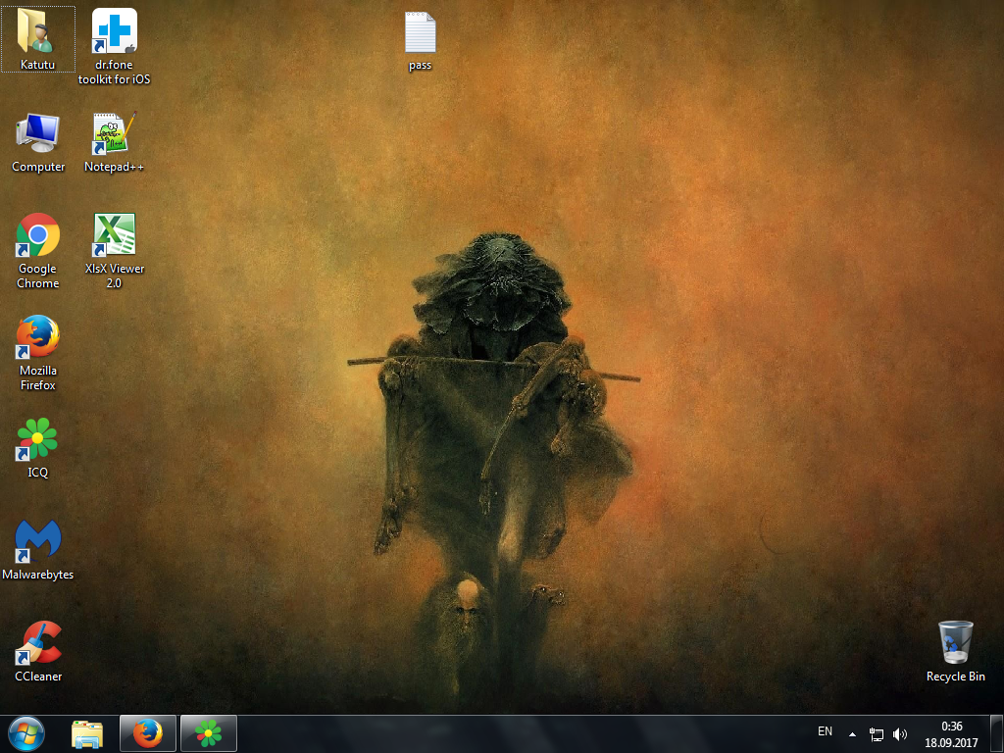Image resolution: width=1004 pixels, height=753 pixels.
Task: Select the ICQ desktop shortcut
Action: tap(38, 440)
